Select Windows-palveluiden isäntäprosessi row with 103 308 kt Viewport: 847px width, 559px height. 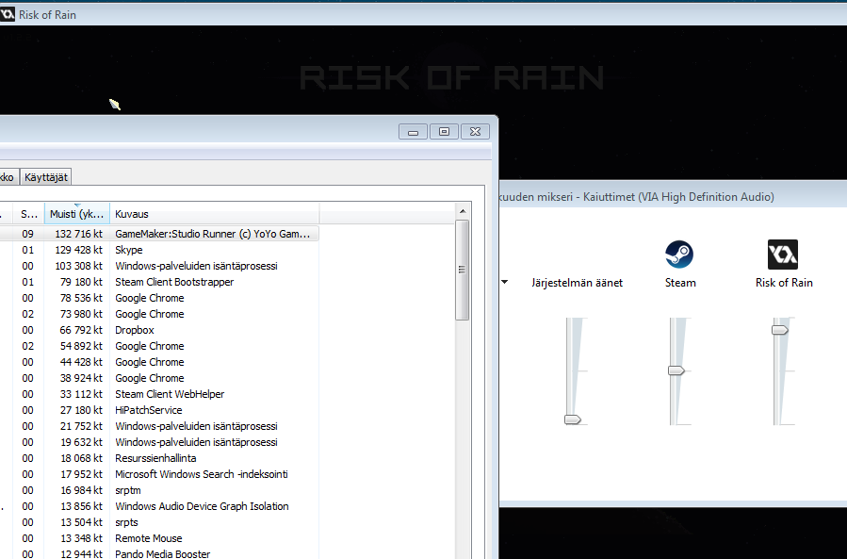pyautogui.click(x=159, y=266)
